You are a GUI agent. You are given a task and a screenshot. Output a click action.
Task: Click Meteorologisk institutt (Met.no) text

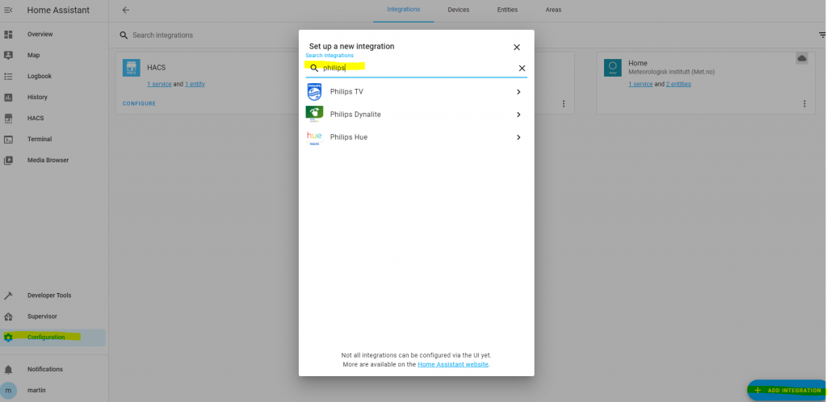(671, 72)
